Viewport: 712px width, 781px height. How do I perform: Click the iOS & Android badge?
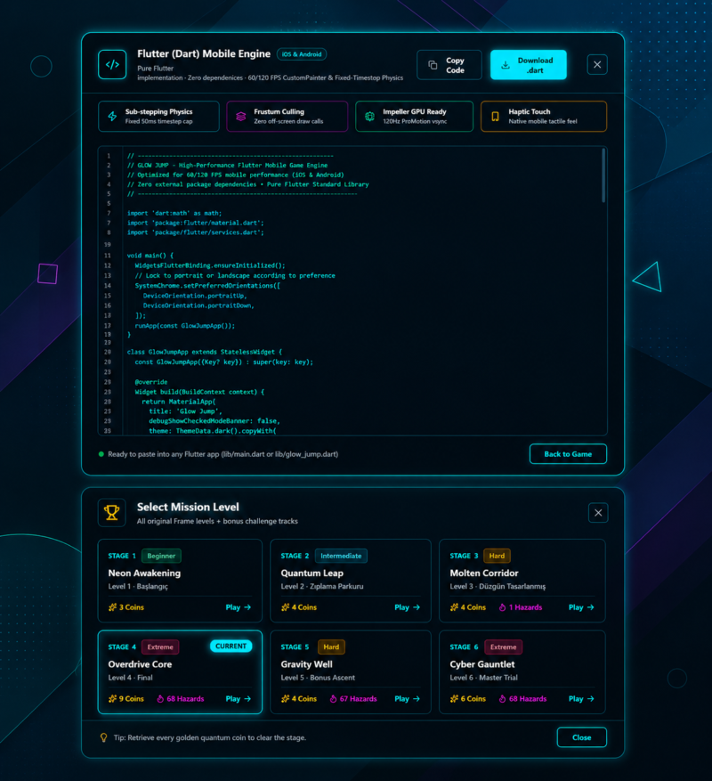coord(302,54)
